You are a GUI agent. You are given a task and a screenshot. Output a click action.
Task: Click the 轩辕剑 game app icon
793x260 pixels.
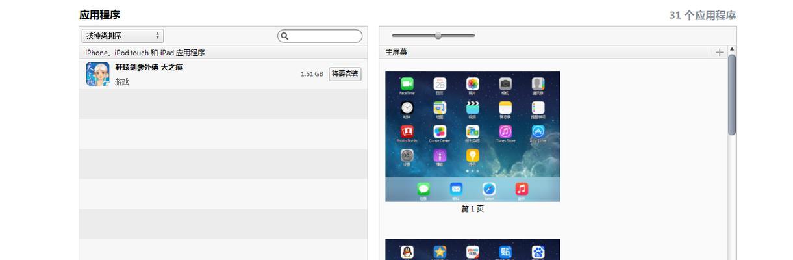tap(97, 74)
